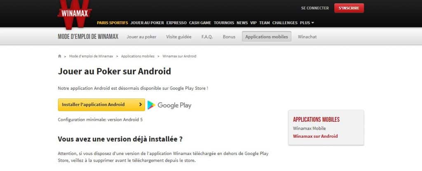Open the Bonus tab
Screen dimensions: 422x171
pyautogui.click(x=229, y=36)
